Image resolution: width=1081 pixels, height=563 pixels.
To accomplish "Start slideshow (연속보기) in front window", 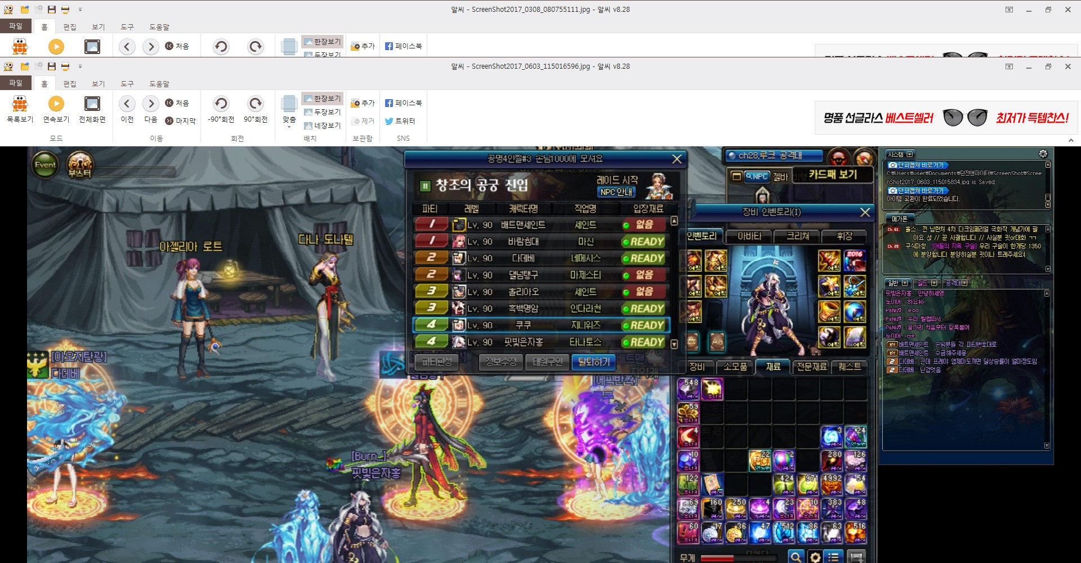I will (x=56, y=109).
